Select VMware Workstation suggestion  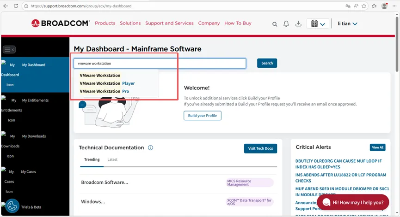click(100, 75)
